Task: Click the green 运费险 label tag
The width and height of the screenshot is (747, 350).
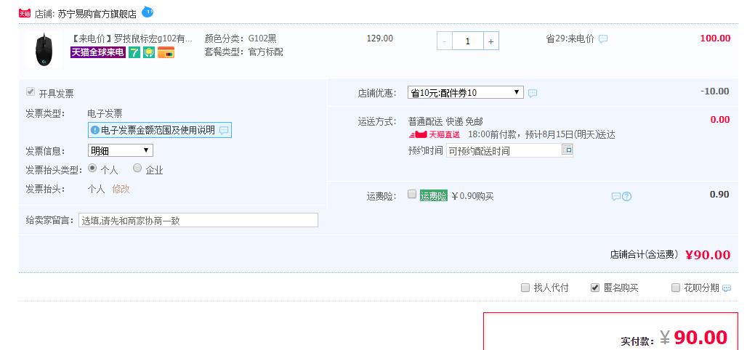Action: click(x=434, y=196)
